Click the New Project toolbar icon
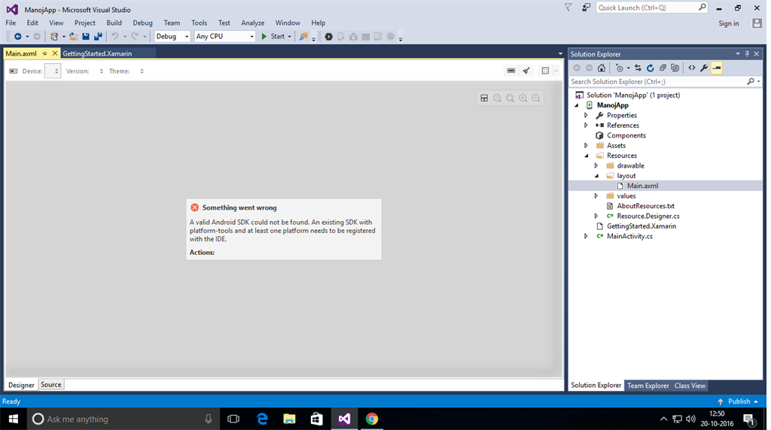This screenshot has width=771, height=430. point(54,36)
